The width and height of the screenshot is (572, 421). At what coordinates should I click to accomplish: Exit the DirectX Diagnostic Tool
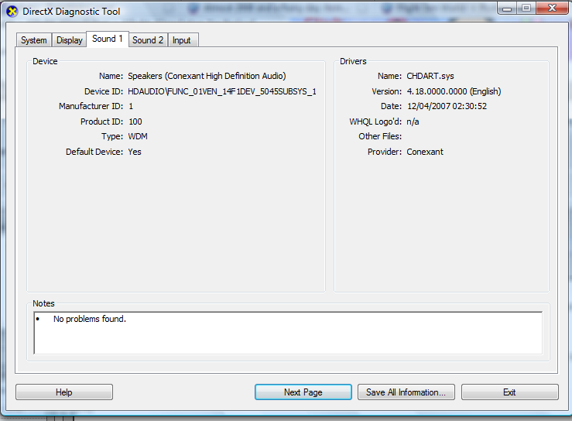click(x=509, y=392)
